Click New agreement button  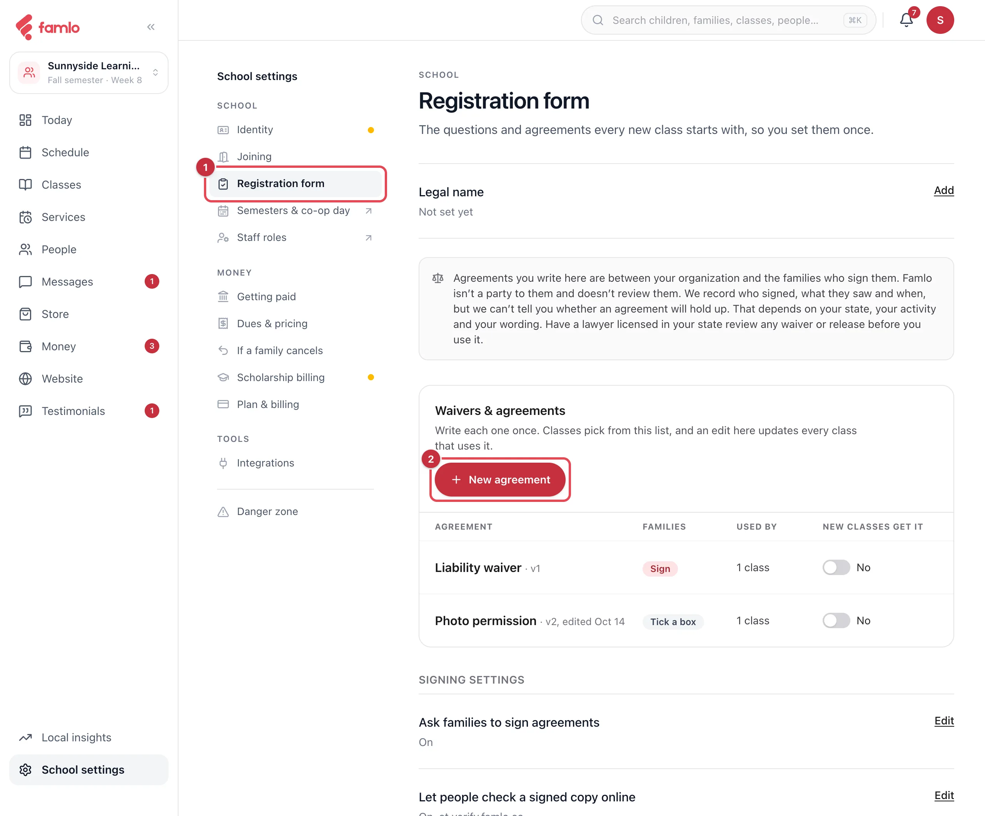point(500,480)
